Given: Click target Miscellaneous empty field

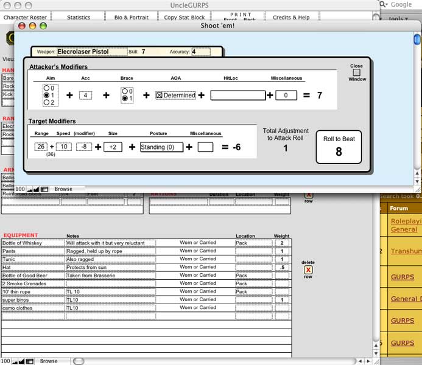Looking at the screenshot, I should point(205,147).
